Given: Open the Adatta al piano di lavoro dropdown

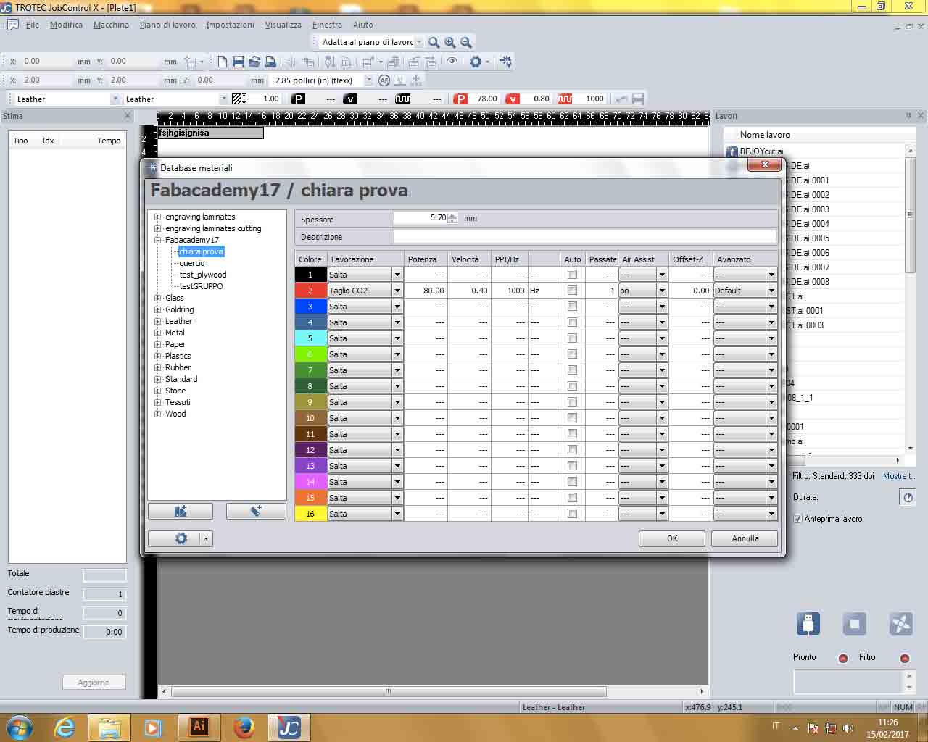Looking at the screenshot, I should tap(419, 42).
